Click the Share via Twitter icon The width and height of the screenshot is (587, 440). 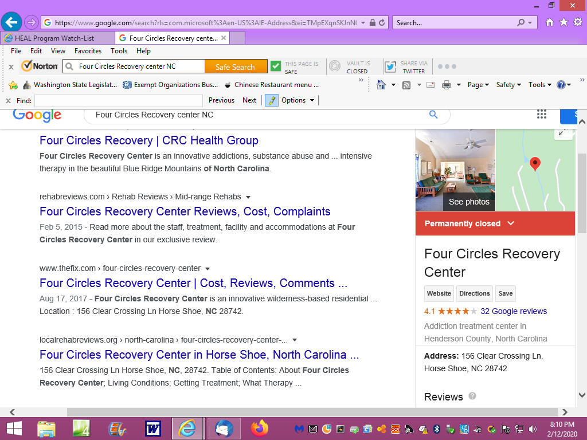click(x=390, y=66)
